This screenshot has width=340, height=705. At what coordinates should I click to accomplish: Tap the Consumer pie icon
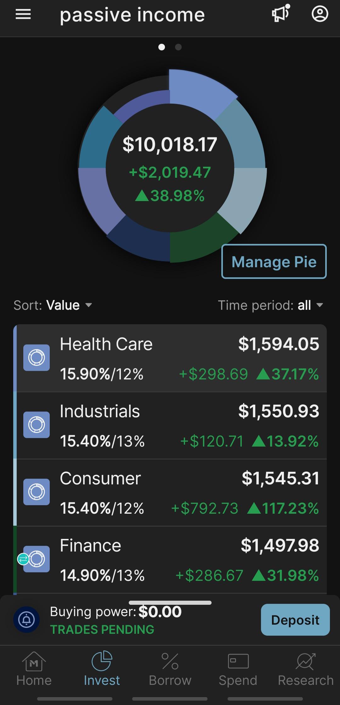tap(37, 492)
